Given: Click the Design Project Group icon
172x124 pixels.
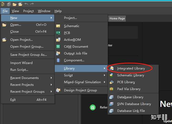Looking at the screenshot, I should 58,90.
